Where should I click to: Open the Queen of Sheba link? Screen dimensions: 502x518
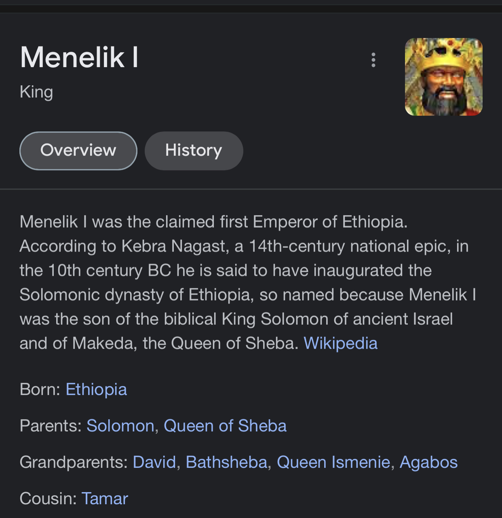coord(225,426)
